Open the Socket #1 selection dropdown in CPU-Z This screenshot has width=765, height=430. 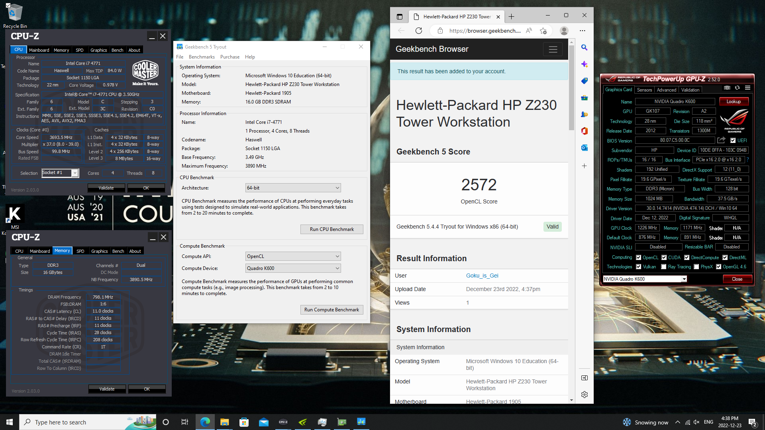tap(60, 173)
